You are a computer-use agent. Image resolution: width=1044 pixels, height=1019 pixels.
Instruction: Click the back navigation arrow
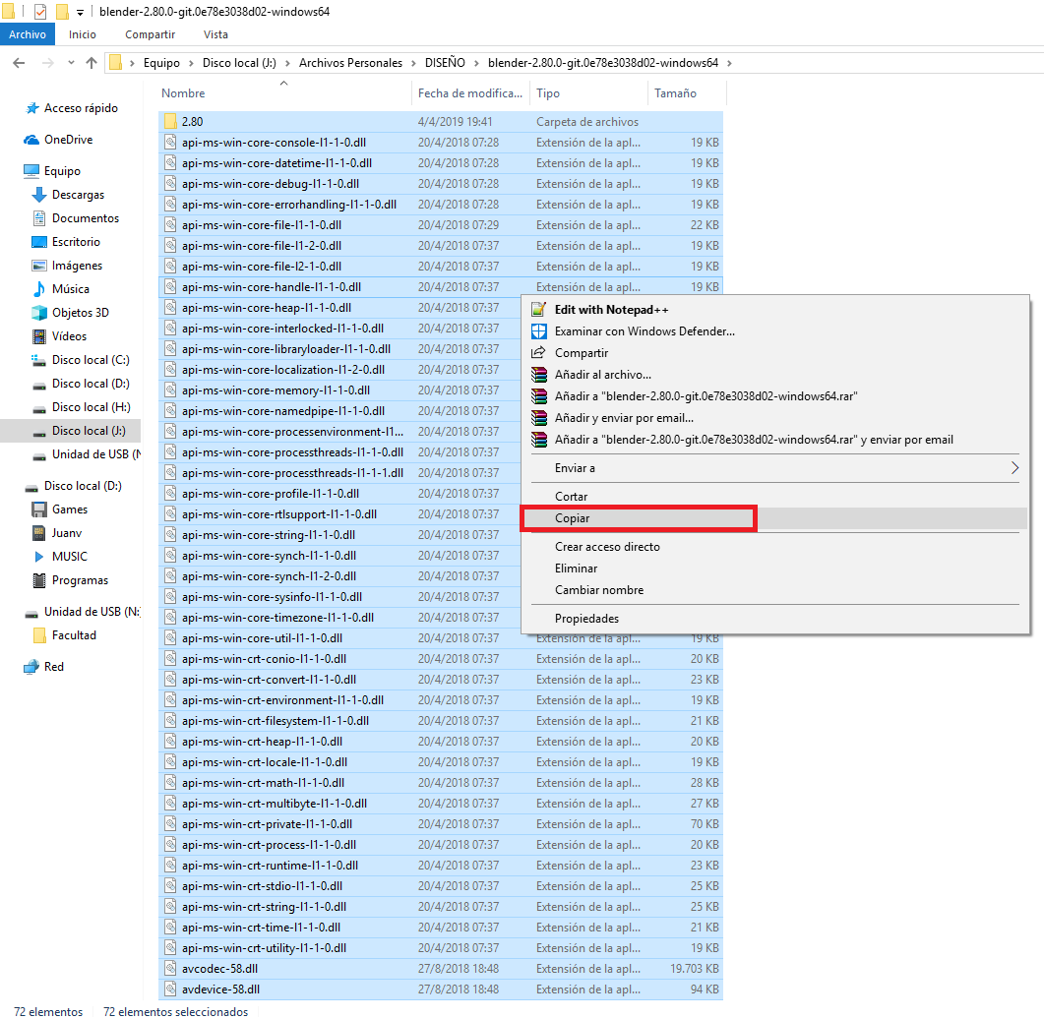(x=19, y=63)
